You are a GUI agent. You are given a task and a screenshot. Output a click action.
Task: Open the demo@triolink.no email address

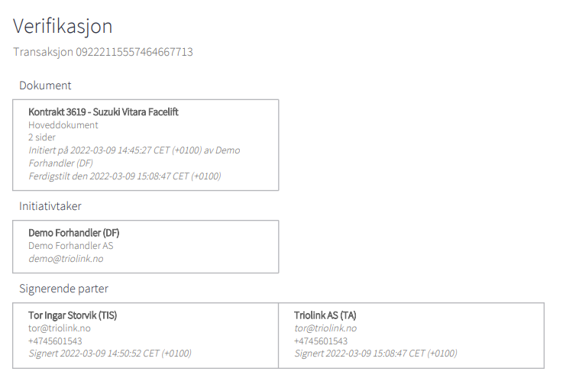66,259
